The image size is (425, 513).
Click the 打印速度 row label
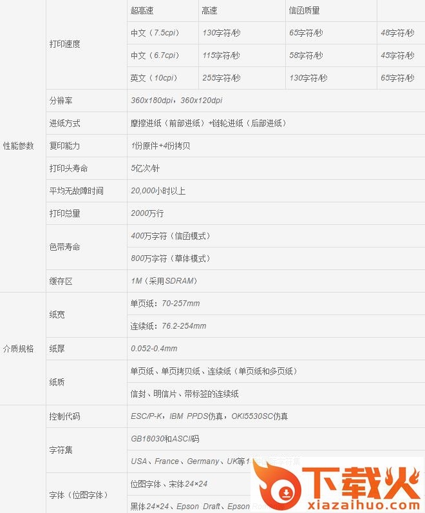point(65,44)
